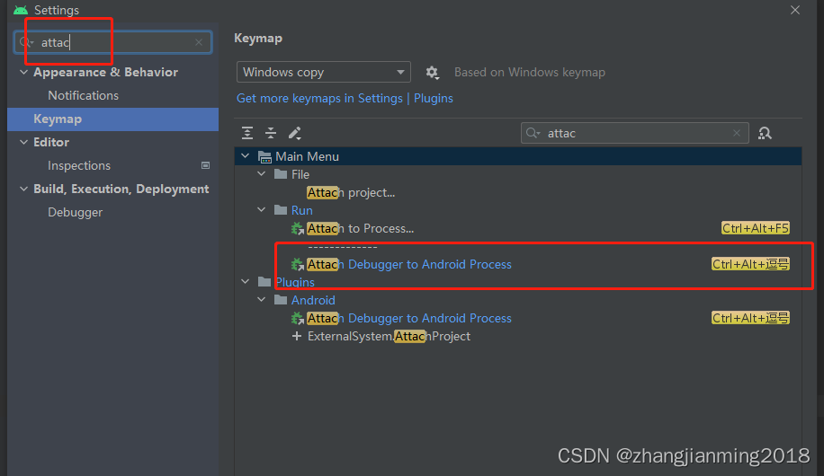Select Notifications in settings sidebar
Viewport: 824px width, 476px height.
pos(83,95)
